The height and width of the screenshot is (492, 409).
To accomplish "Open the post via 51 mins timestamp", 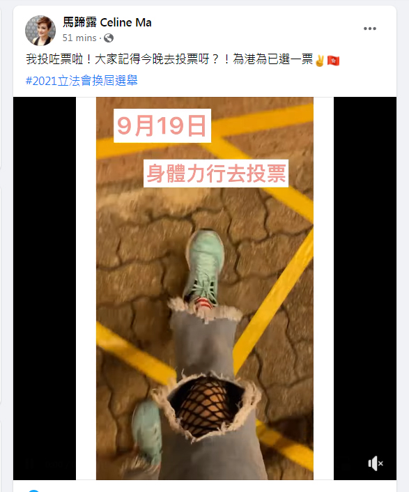I will [79, 38].
